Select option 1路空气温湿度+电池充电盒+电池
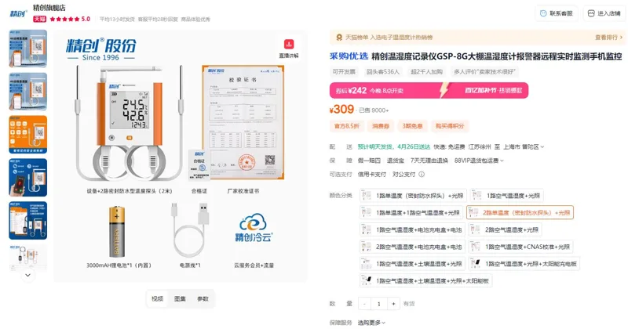Screen dimensions: 628x332 [x=412, y=229]
